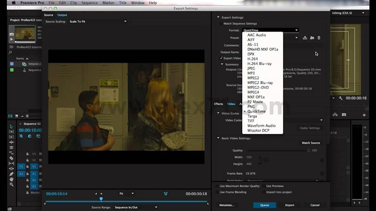Click the Export Frame camera icon
Image resolution: width=376 pixels, height=211 pixels.
[x=344, y=115]
